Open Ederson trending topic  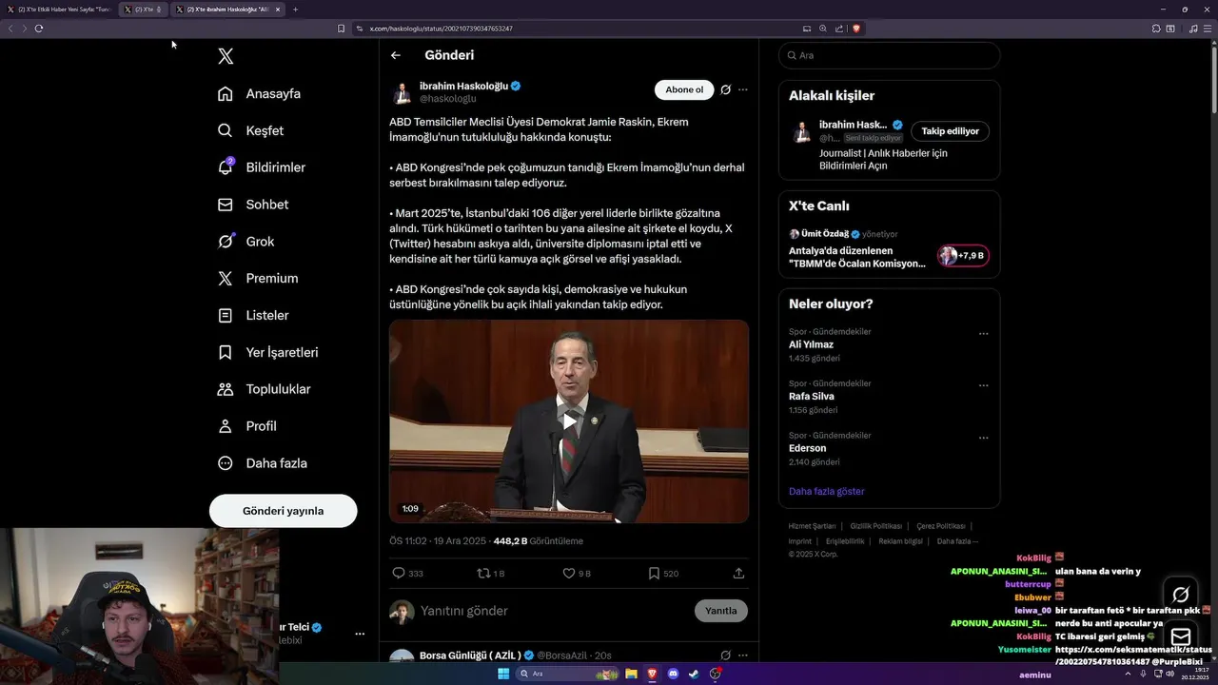click(x=808, y=448)
